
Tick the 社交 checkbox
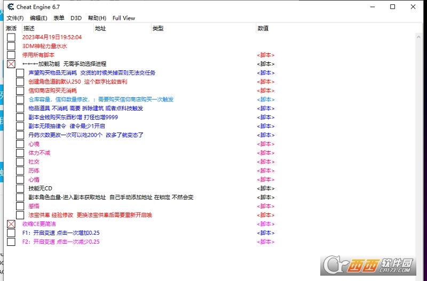point(20,162)
